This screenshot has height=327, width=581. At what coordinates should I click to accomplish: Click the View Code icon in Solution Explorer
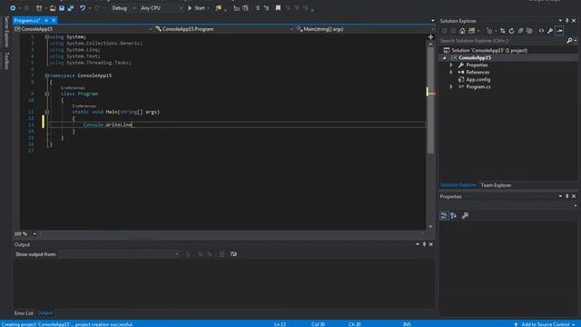coord(541,31)
